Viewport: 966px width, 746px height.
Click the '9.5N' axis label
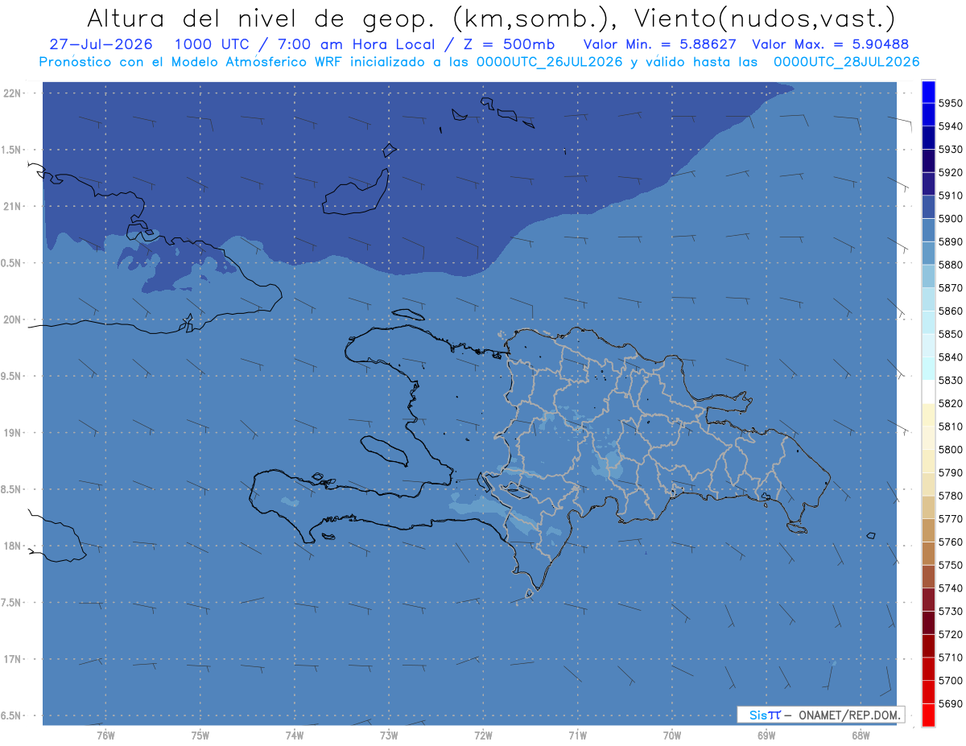[x=11, y=376]
